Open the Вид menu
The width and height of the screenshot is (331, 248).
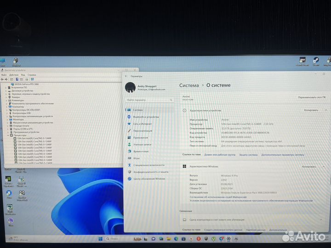point(23,75)
